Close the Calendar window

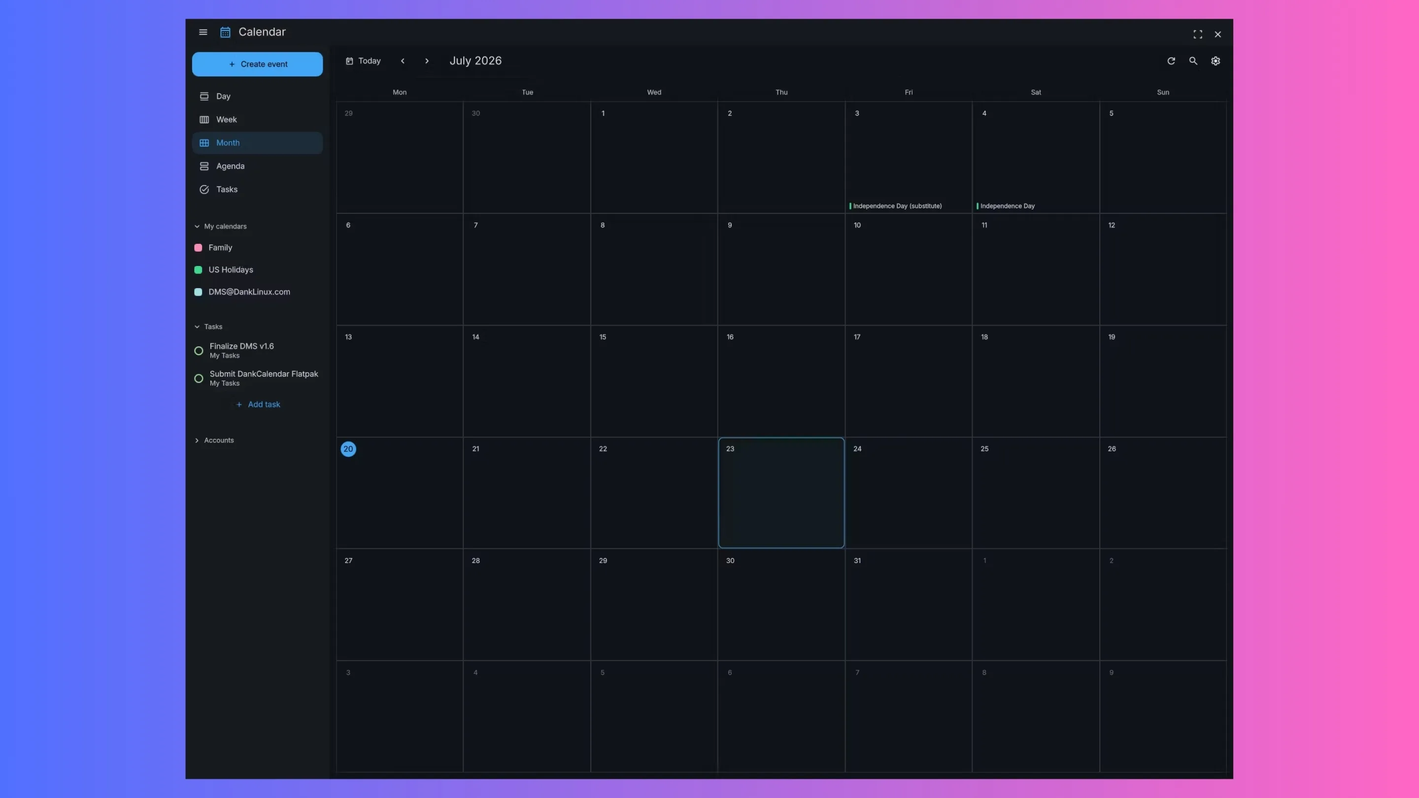(1218, 34)
